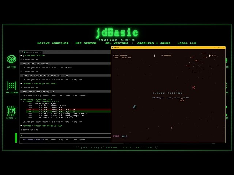Click 'SPREAD' weapon label in game
The width and height of the screenshot is (234, 175).
116,136
